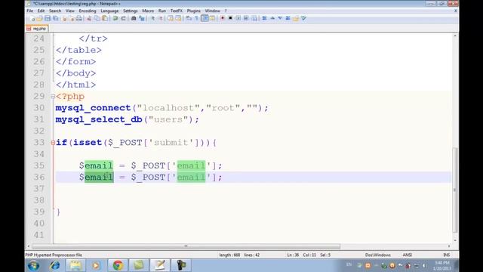Image resolution: width=483 pixels, height=272 pixels.
Task: Click the user-defined language toolbar icon
Action: pos(213,18)
